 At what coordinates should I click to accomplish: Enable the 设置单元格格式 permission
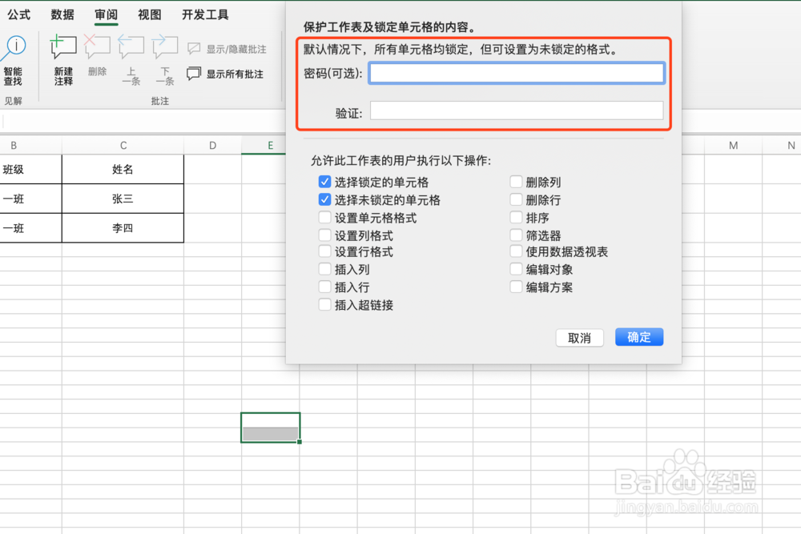(324, 217)
